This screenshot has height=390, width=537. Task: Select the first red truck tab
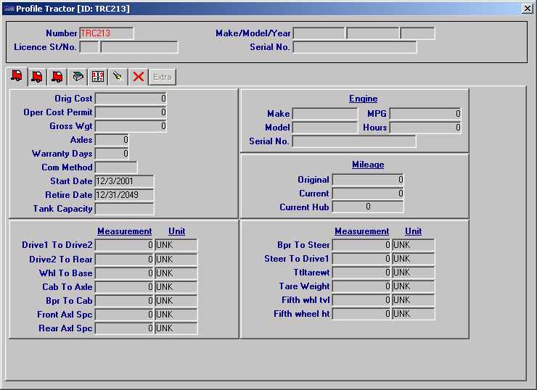click(17, 76)
